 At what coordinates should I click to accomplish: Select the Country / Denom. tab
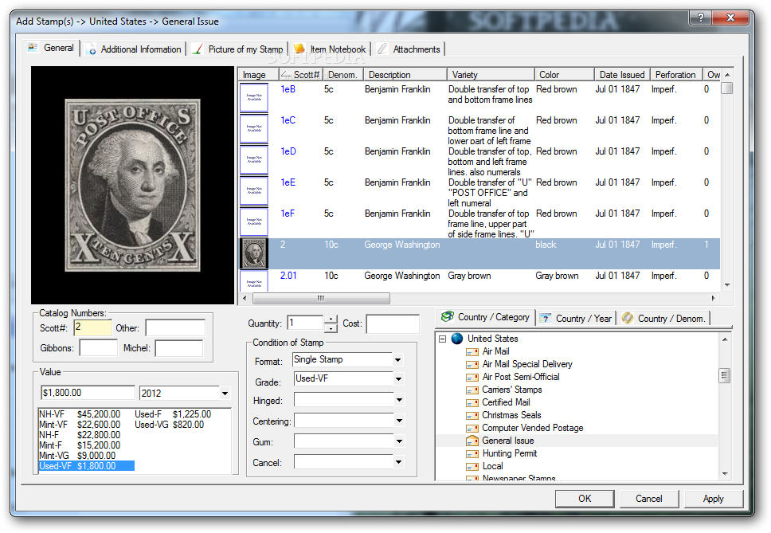coord(664,319)
